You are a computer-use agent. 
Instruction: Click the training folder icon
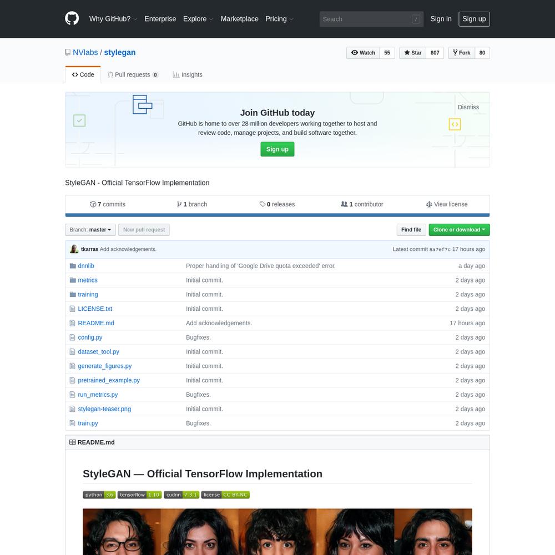[x=73, y=295]
